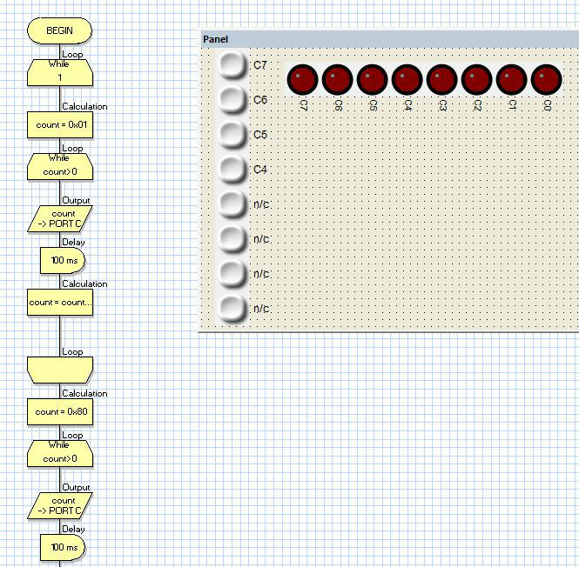Image resolution: width=579 pixels, height=567 pixels.
Task: Select the last 100 ms delay icon
Action: pos(61,547)
